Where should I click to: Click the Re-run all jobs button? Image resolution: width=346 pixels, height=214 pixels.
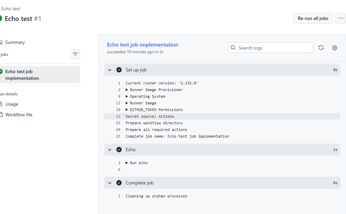point(313,18)
